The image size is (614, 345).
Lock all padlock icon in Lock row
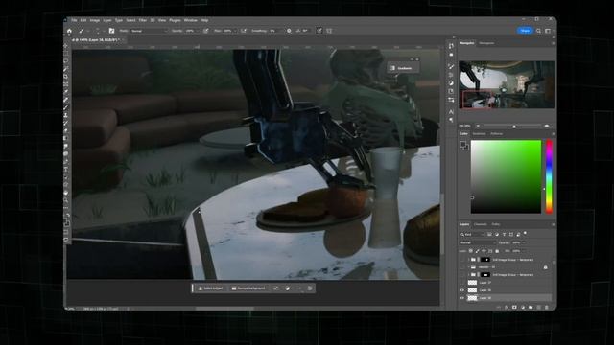tap(497, 251)
